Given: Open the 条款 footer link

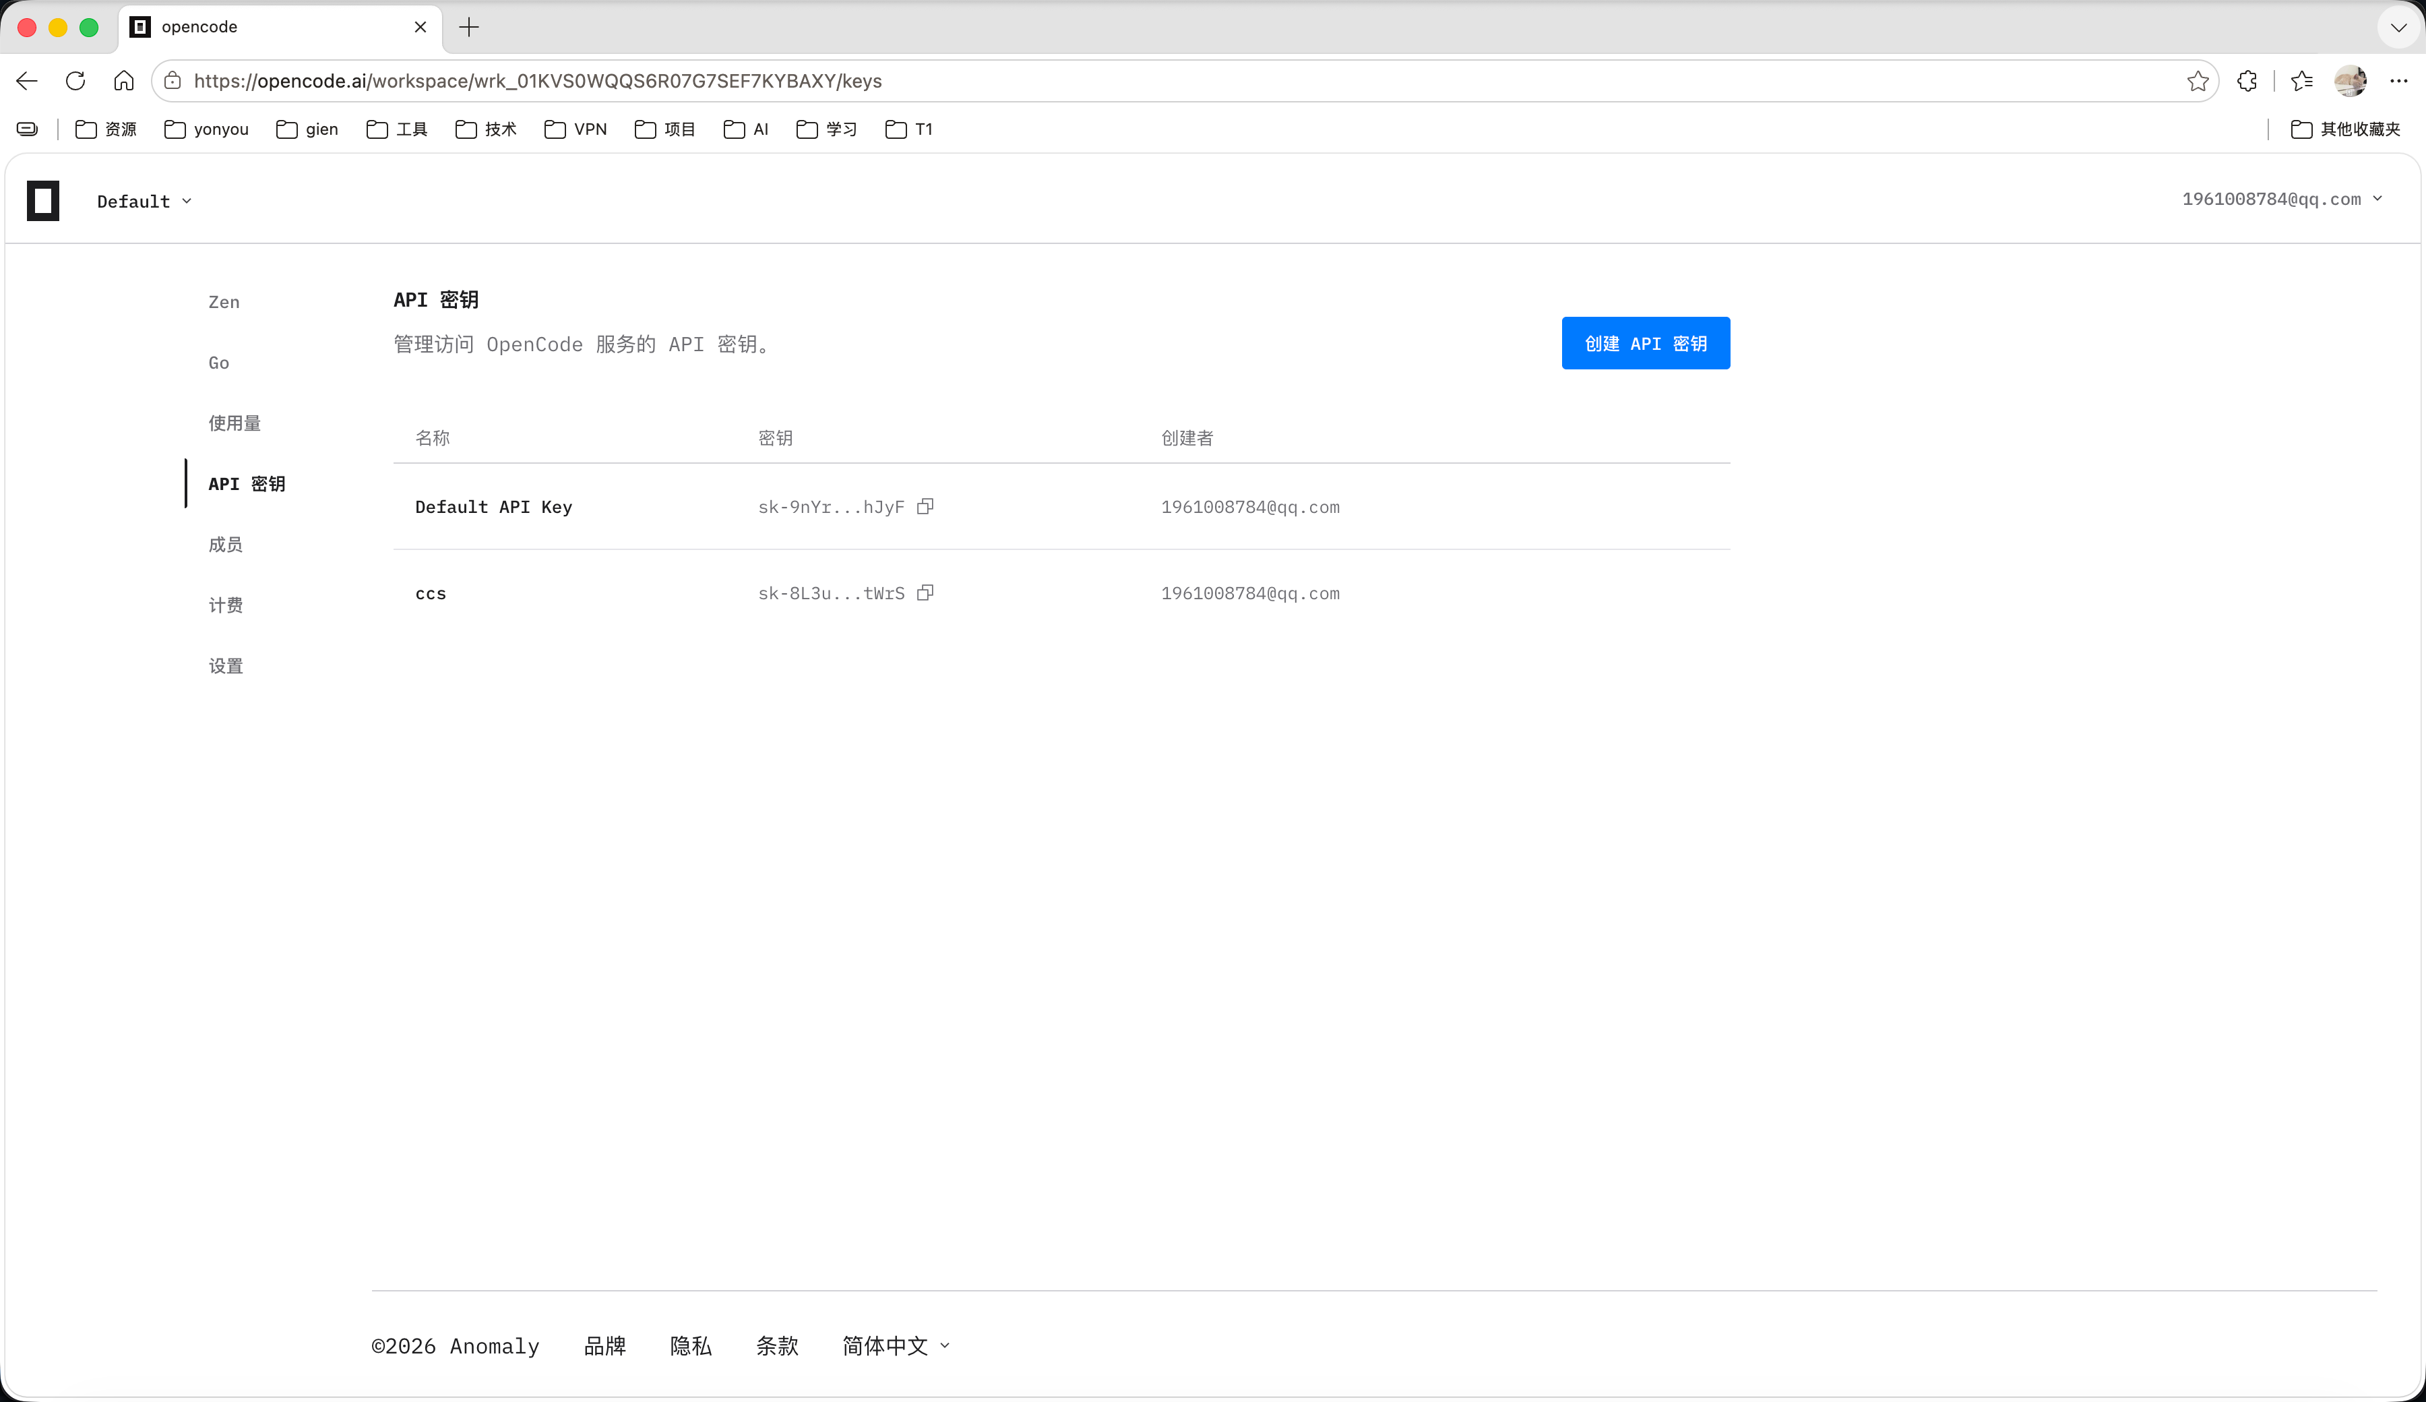Looking at the screenshot, I should [777, 1345].
